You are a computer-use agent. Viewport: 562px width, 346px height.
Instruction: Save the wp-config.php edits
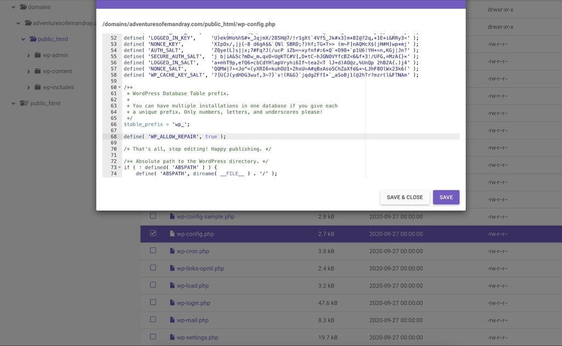pos(445,197)
